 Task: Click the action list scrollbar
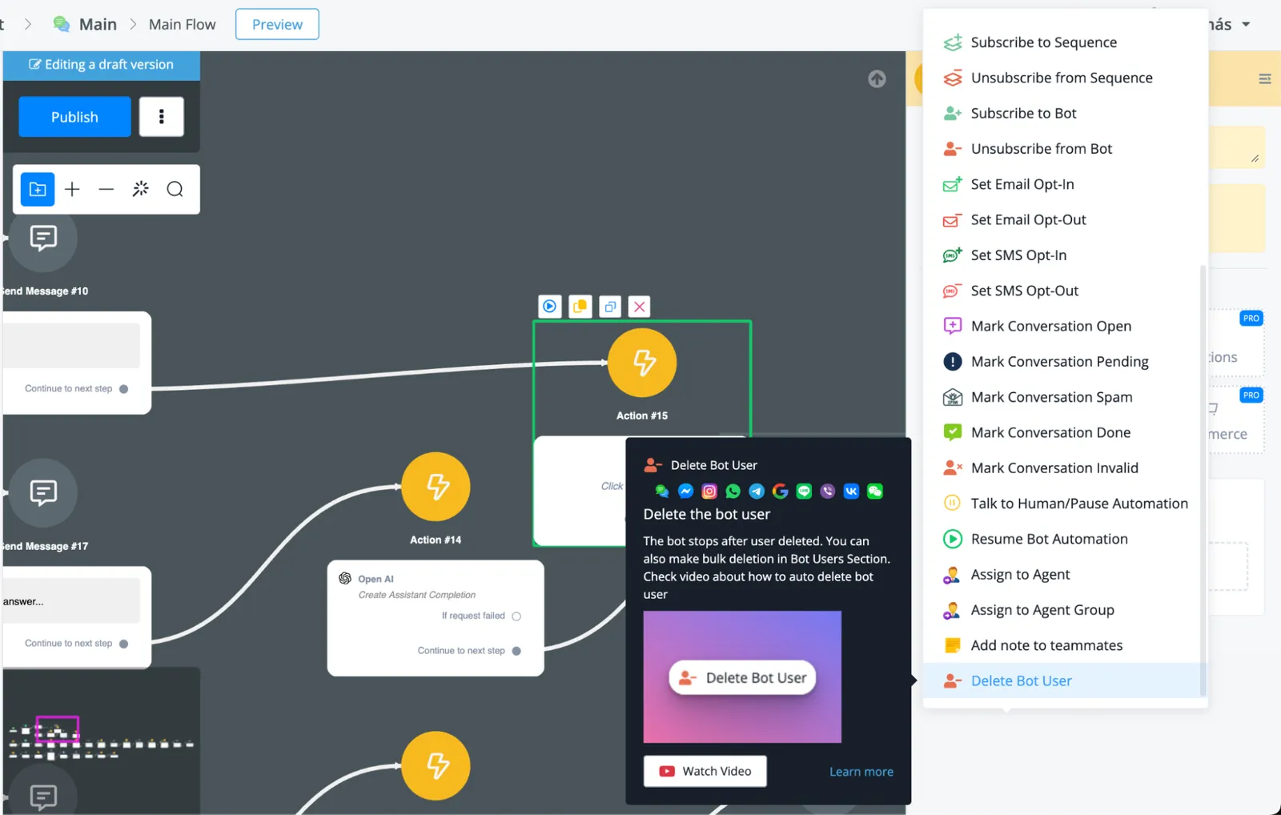1203,480
